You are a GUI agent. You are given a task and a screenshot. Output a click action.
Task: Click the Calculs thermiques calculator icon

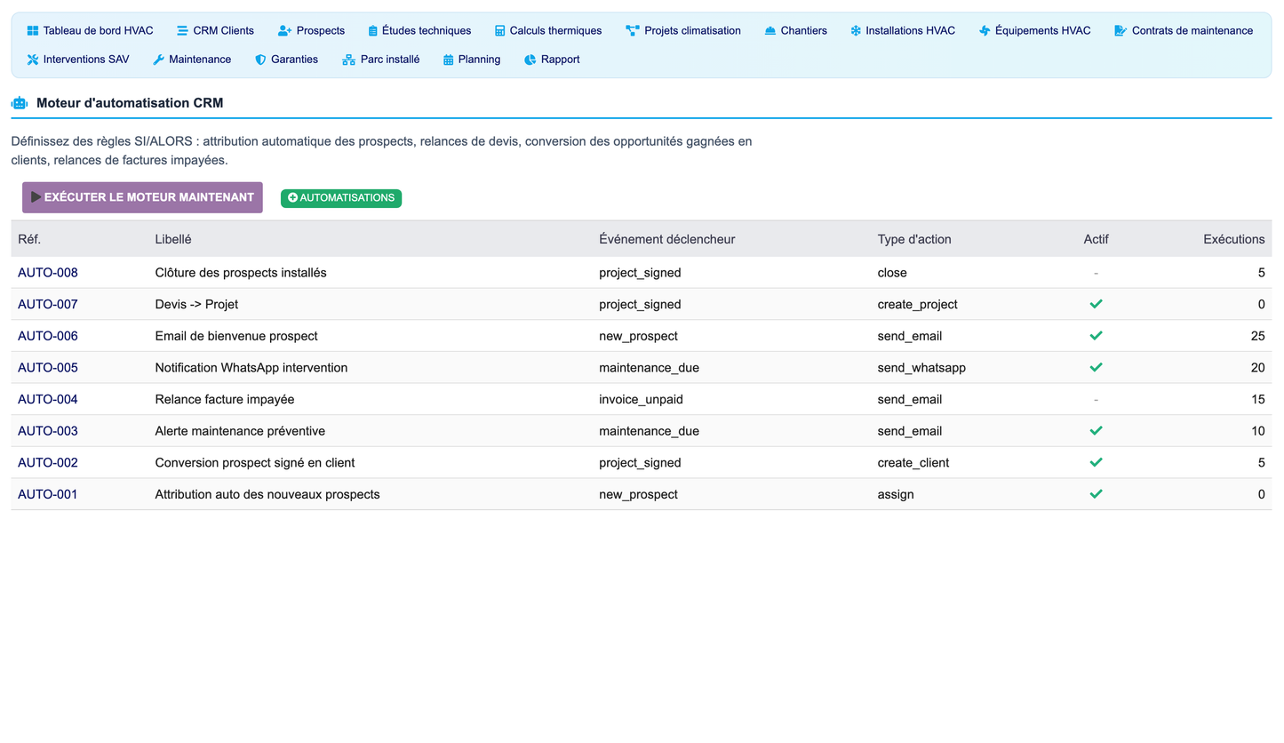[500, 31]
